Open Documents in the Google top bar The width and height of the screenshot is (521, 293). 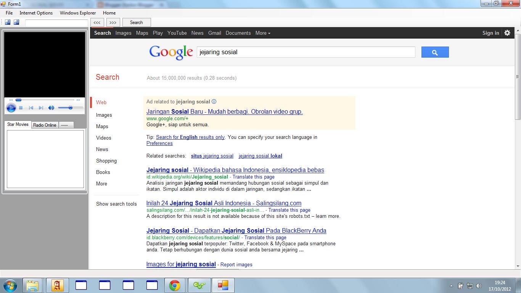(x=238, y=33)
